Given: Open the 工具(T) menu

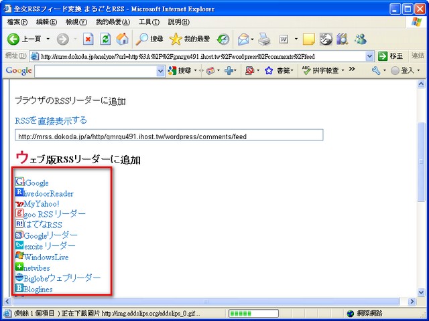Looking at the screenshot, I should pyautogui.click(x=149, y=22).
